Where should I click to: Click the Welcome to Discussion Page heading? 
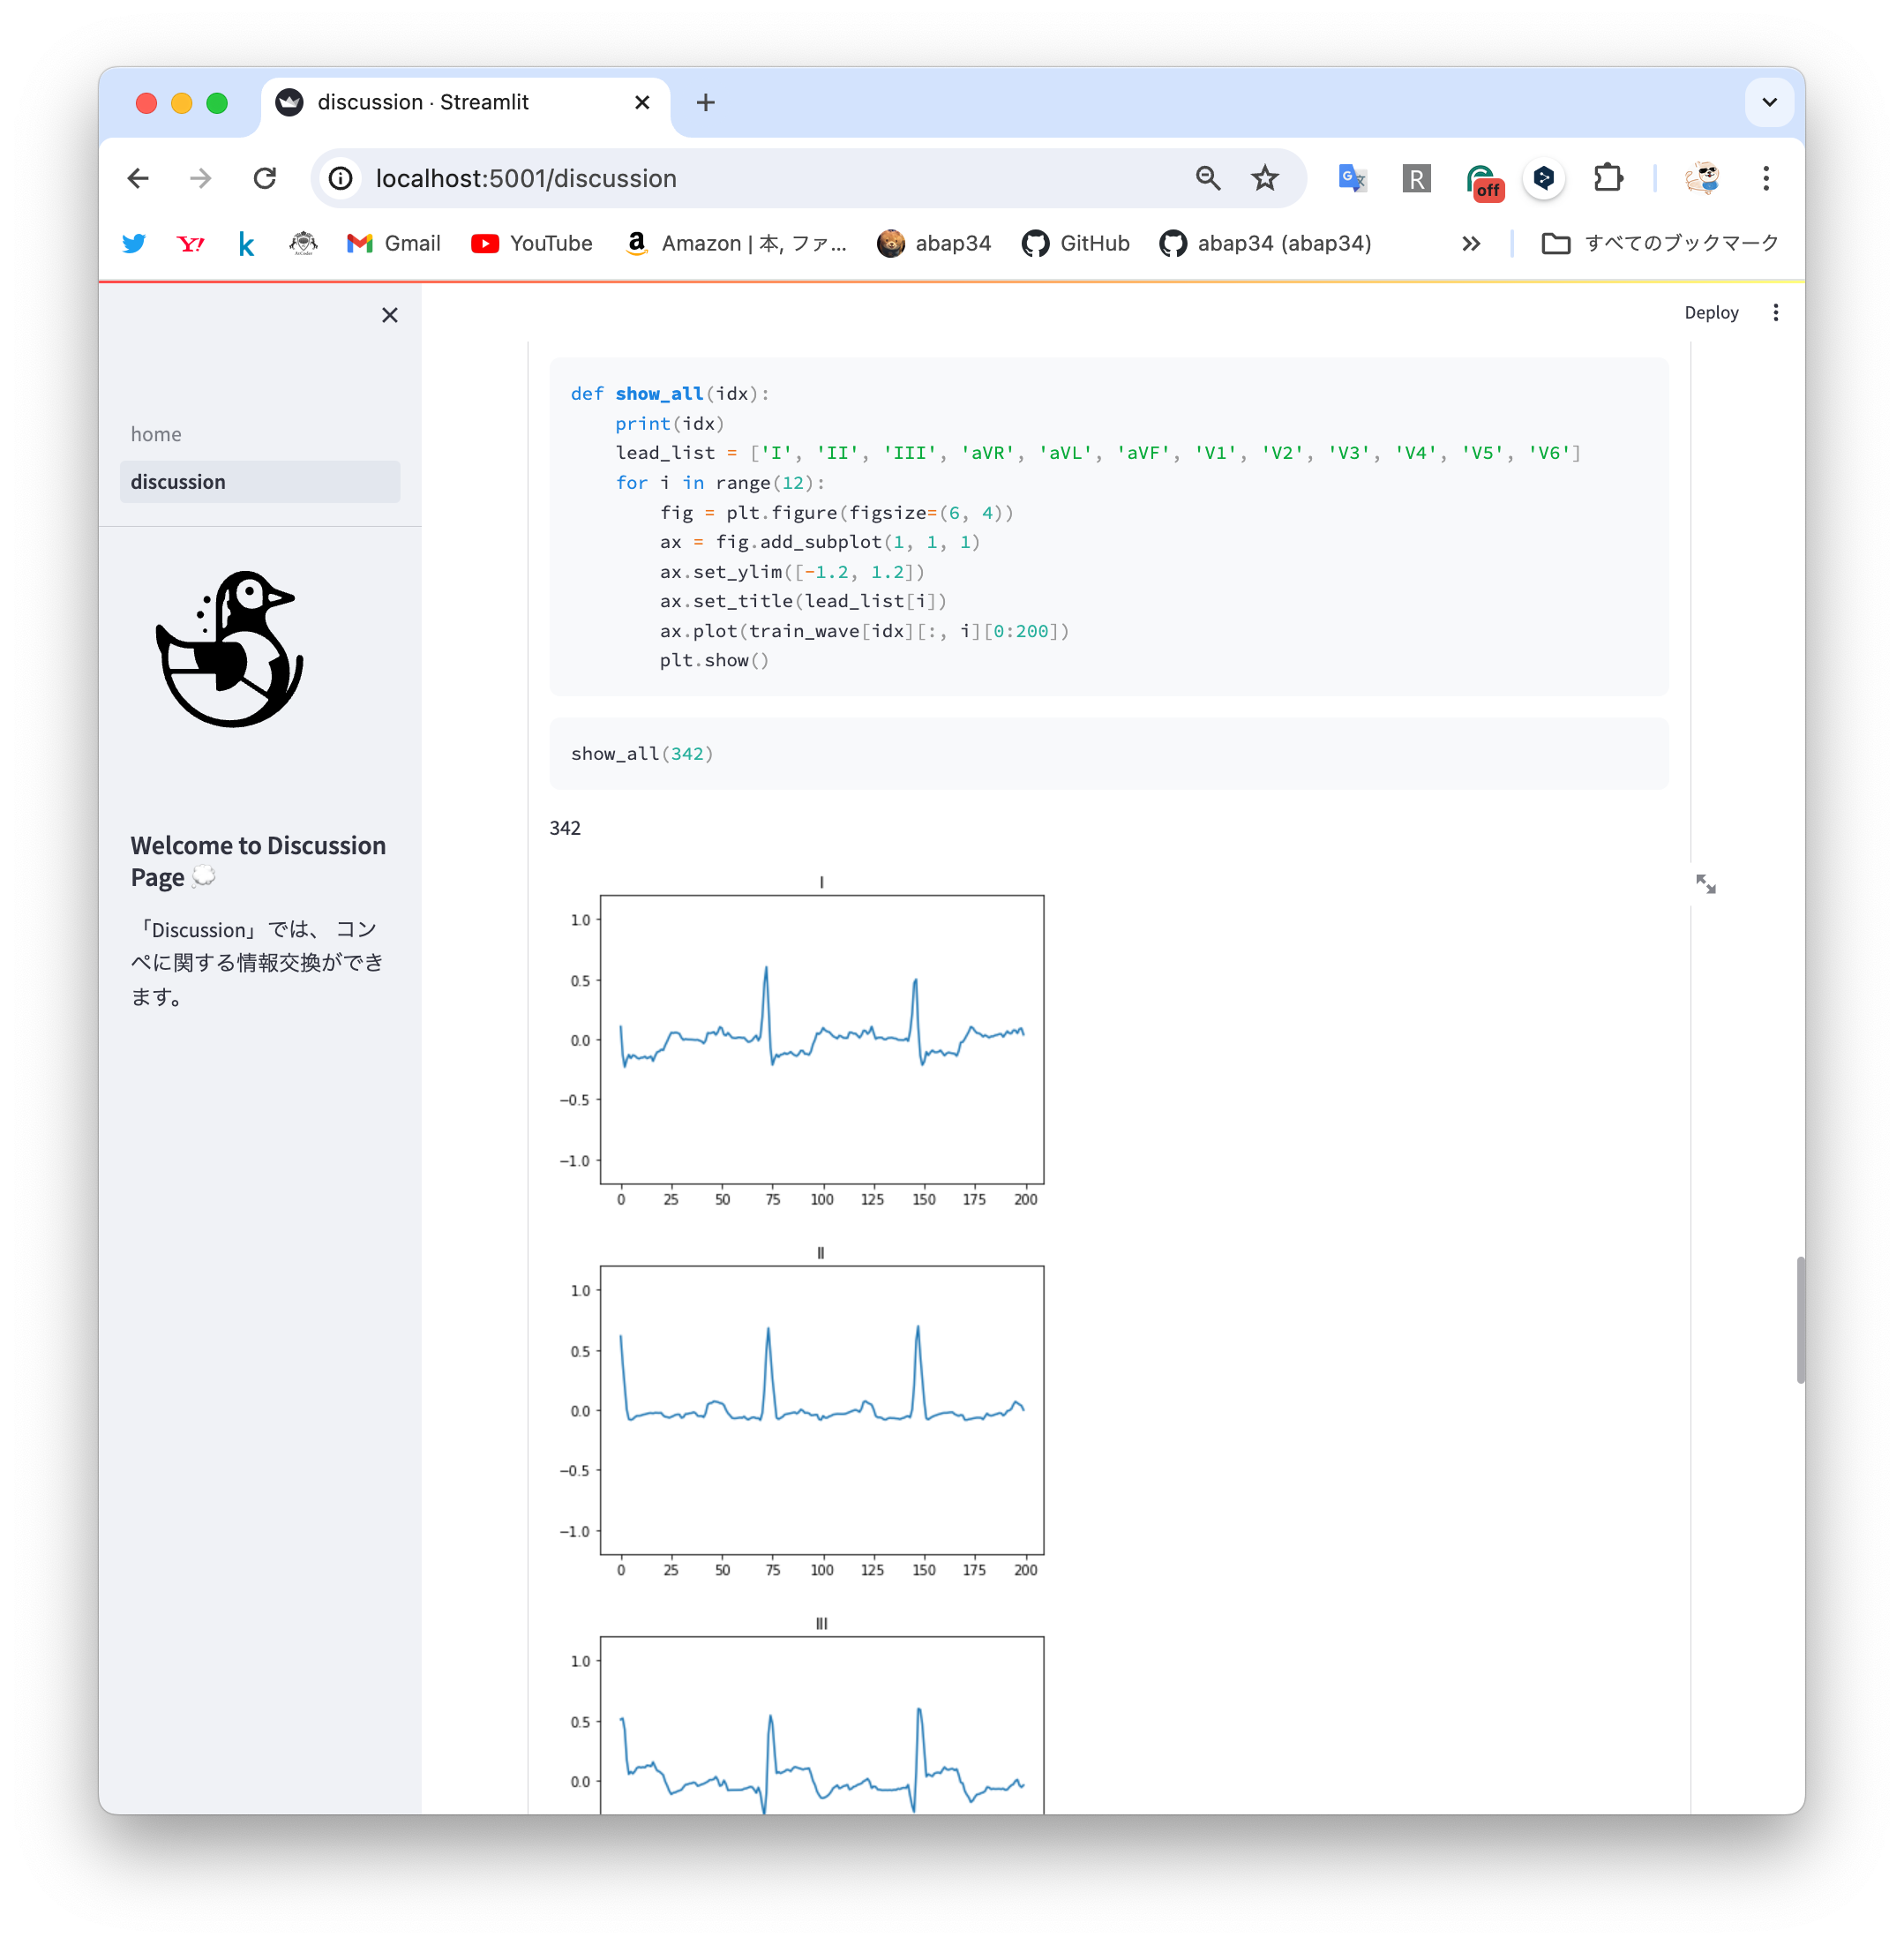coord(258,861)
